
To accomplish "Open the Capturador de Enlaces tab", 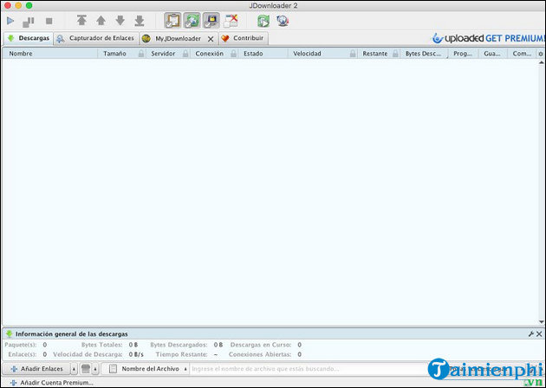I will coord(96,38).
